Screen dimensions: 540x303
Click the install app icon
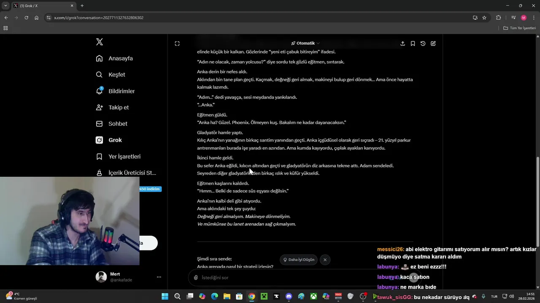point(475,18)
